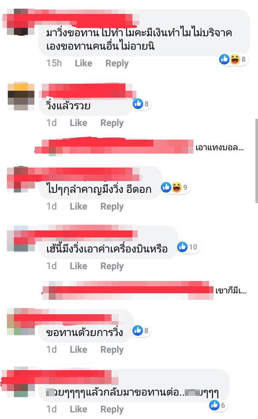Open the 1d timestamp under ขอทานด้วยการวิ่ง
The image size is (258, 419).
pos(52,349)
